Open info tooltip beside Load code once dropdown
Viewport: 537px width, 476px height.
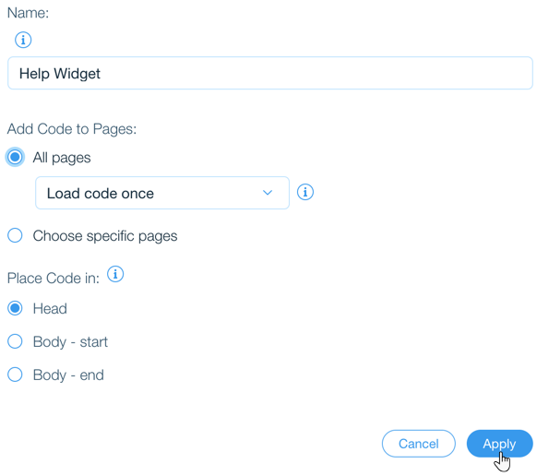click(304, 192)
